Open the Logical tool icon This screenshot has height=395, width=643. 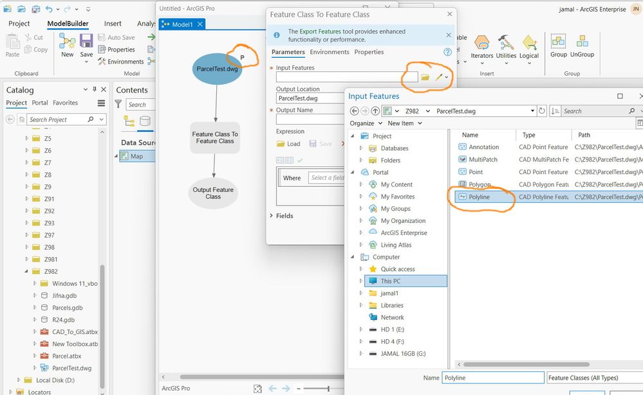[x=530, y=42]
